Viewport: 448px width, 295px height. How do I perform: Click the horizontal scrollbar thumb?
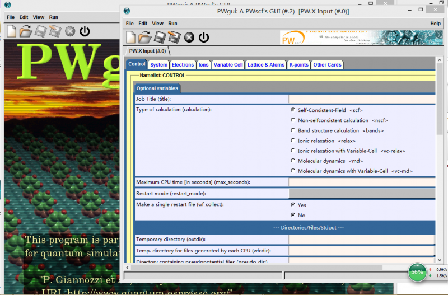click(257, 268)
